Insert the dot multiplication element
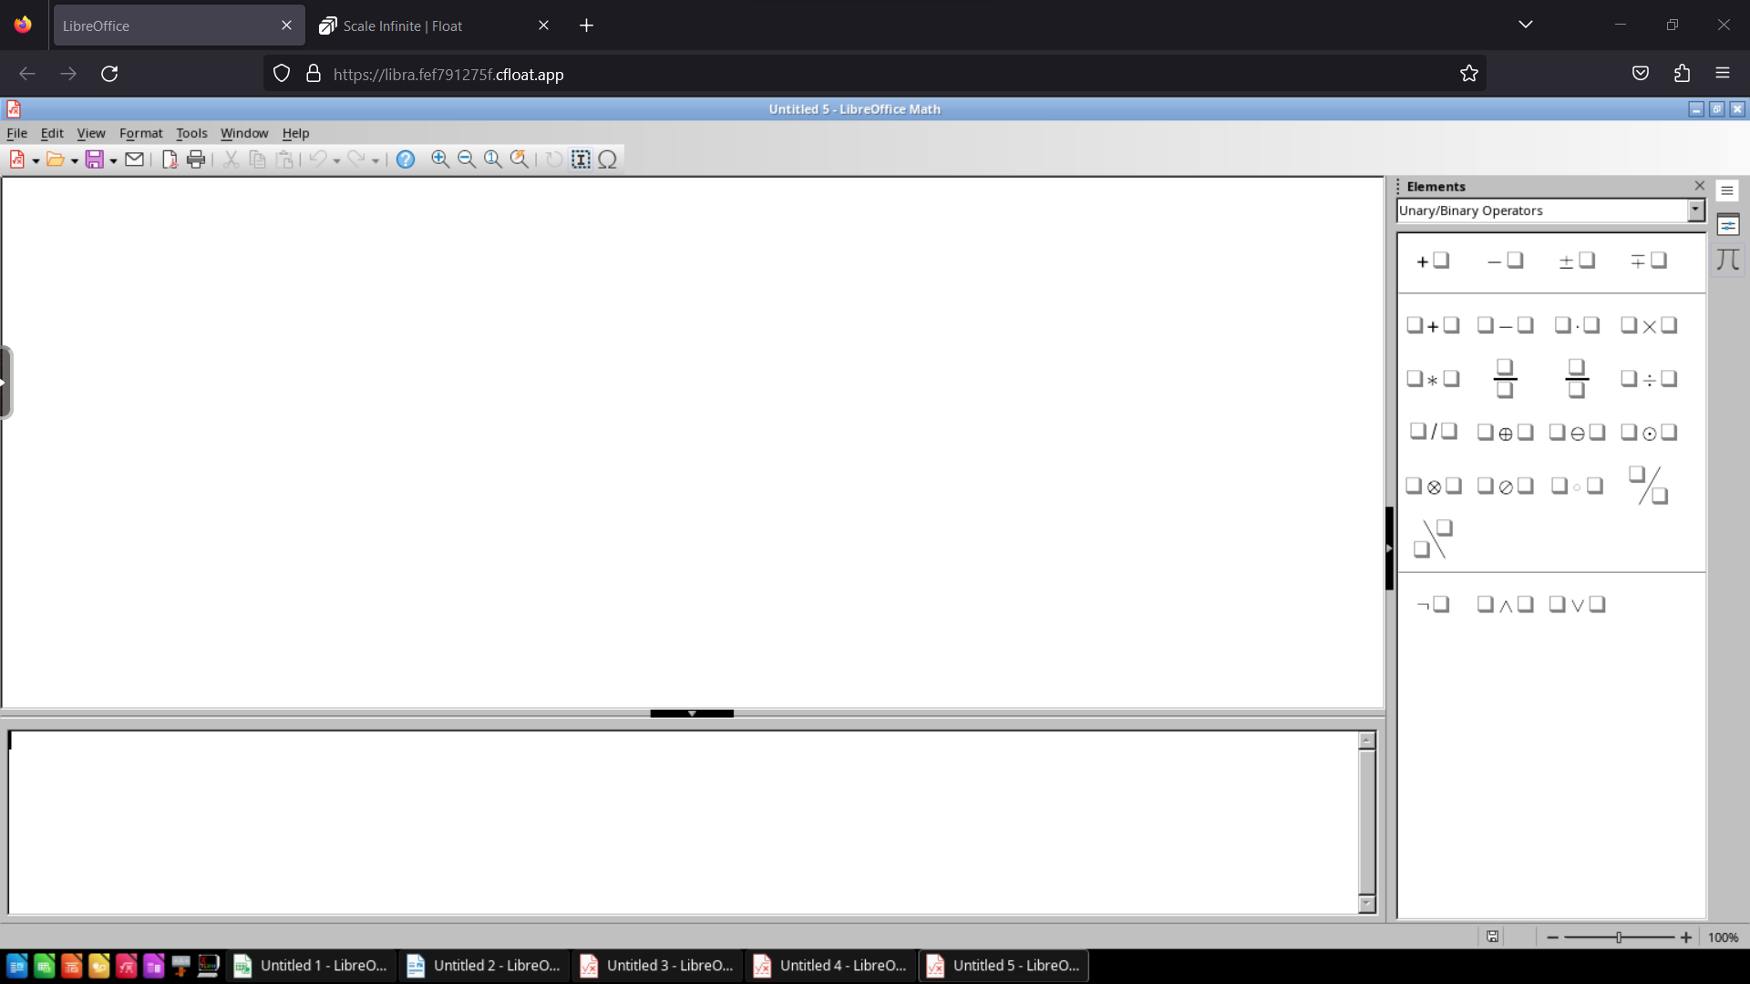The image size is (1750, 984). (1577, 325)
